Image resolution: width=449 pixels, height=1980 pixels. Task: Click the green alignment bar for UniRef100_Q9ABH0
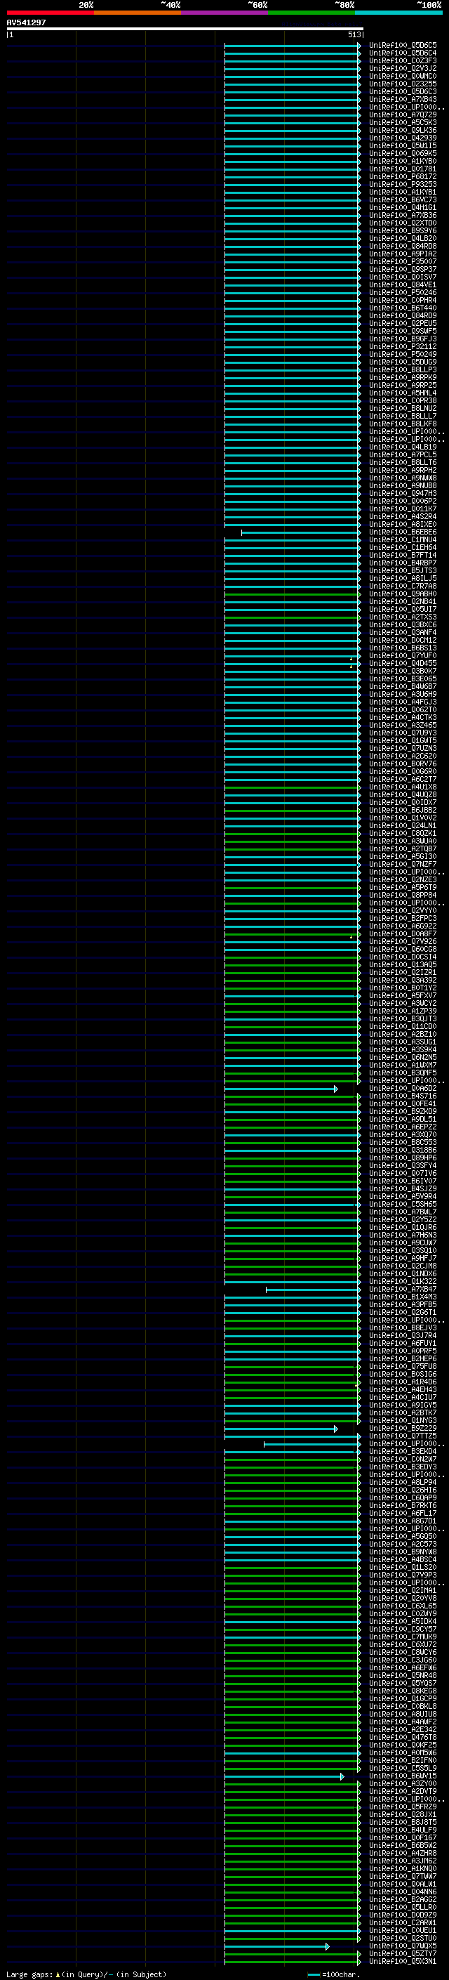coord(293,594)
